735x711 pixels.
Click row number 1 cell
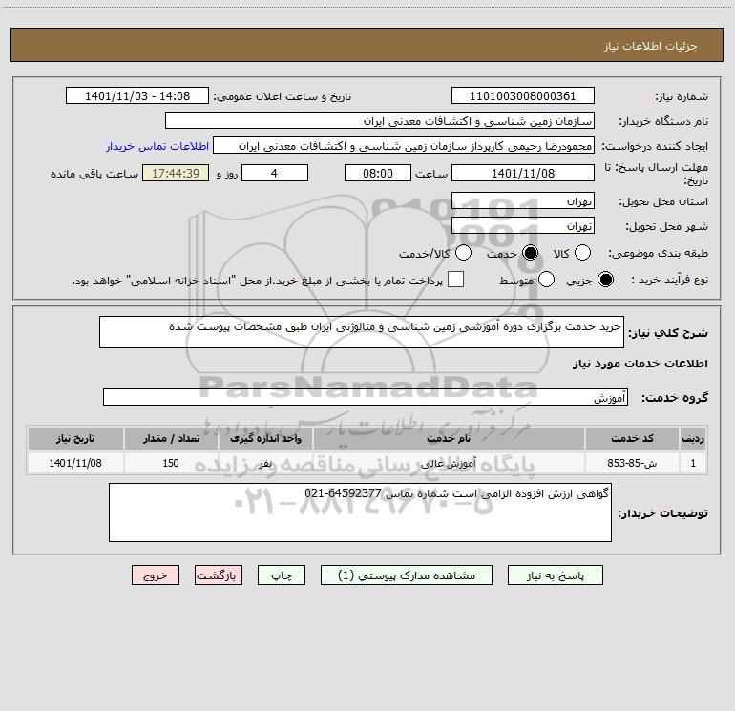click(x=693, y=463)
